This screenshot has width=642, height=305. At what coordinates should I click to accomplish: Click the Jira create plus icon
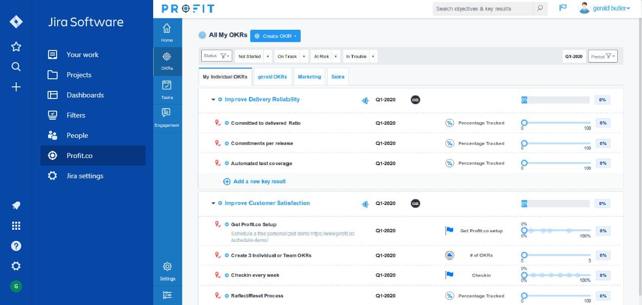click(16, 87)
